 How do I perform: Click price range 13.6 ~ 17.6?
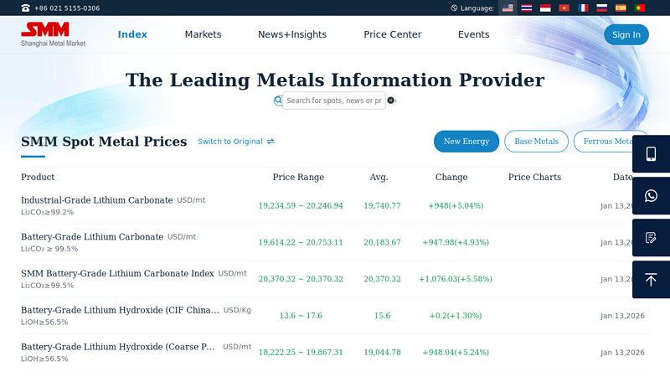tap(301, 316)
